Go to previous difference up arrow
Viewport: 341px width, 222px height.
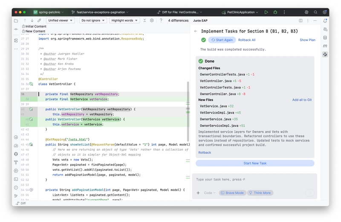click(x=25, y=20)
